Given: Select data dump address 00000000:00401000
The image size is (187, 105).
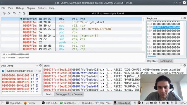Looking at the screenshot, I should (x=15, y=76).
